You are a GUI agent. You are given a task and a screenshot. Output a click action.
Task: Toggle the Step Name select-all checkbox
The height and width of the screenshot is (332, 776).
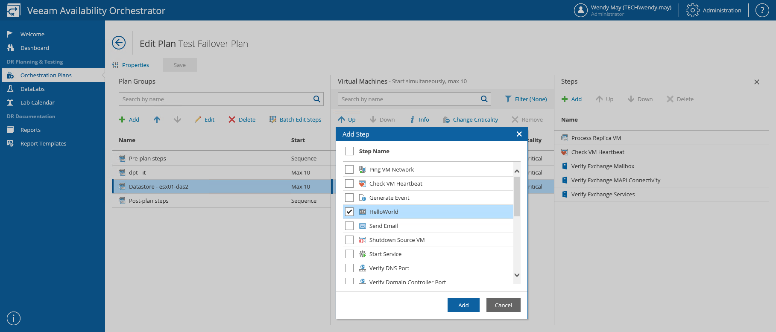[349, 151]
